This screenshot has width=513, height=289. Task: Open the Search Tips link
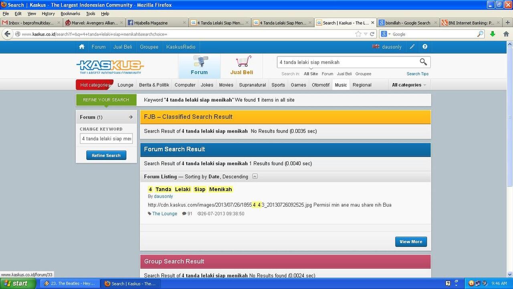tap(417, 74)
